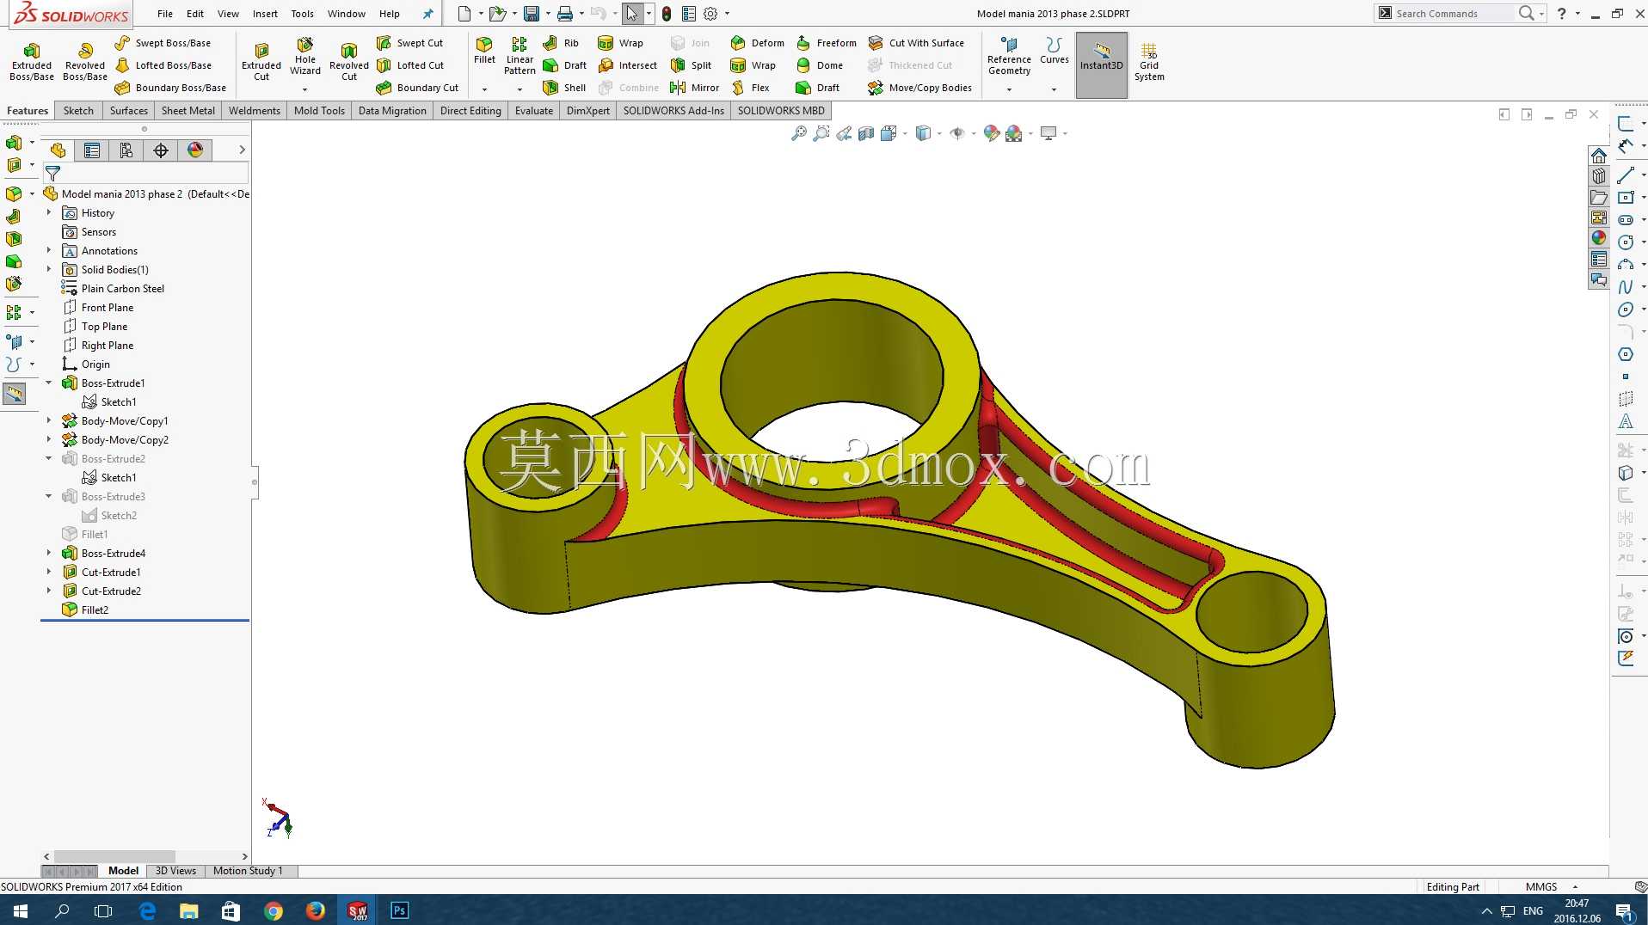Screen dimensions: 1648x925
Task: Open the Insert menu
Action: 265,14
